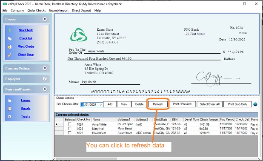This screenshot has width=263, height=161.
Task: Click the Check Amount column header
Action: (x=209, y=120)
